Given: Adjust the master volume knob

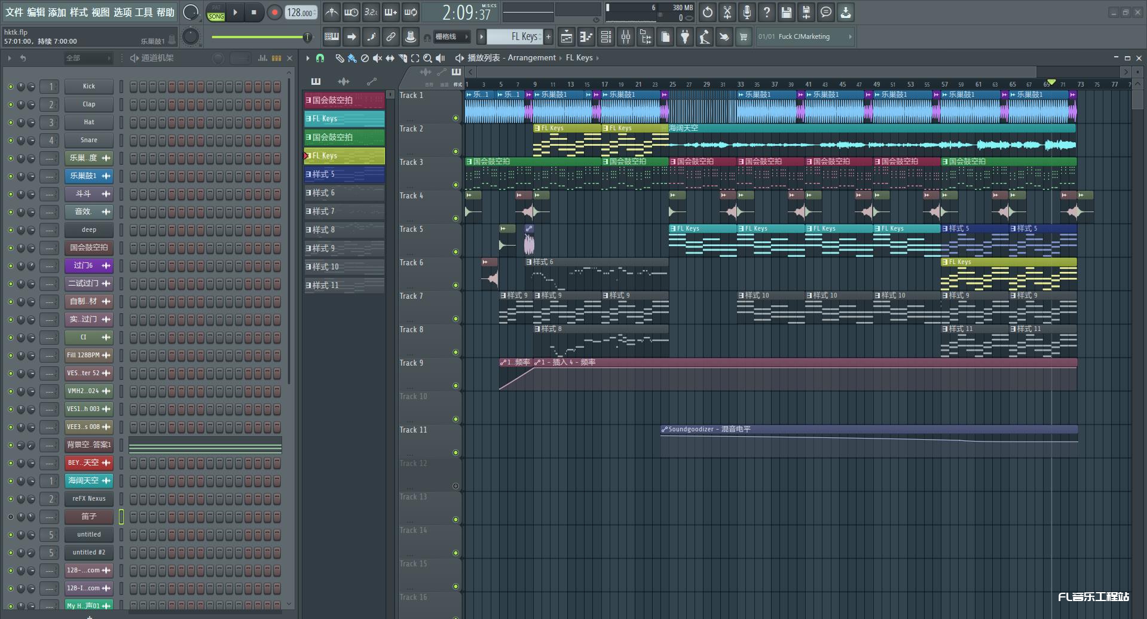Looking at the screenshot, I should [191, 12].
